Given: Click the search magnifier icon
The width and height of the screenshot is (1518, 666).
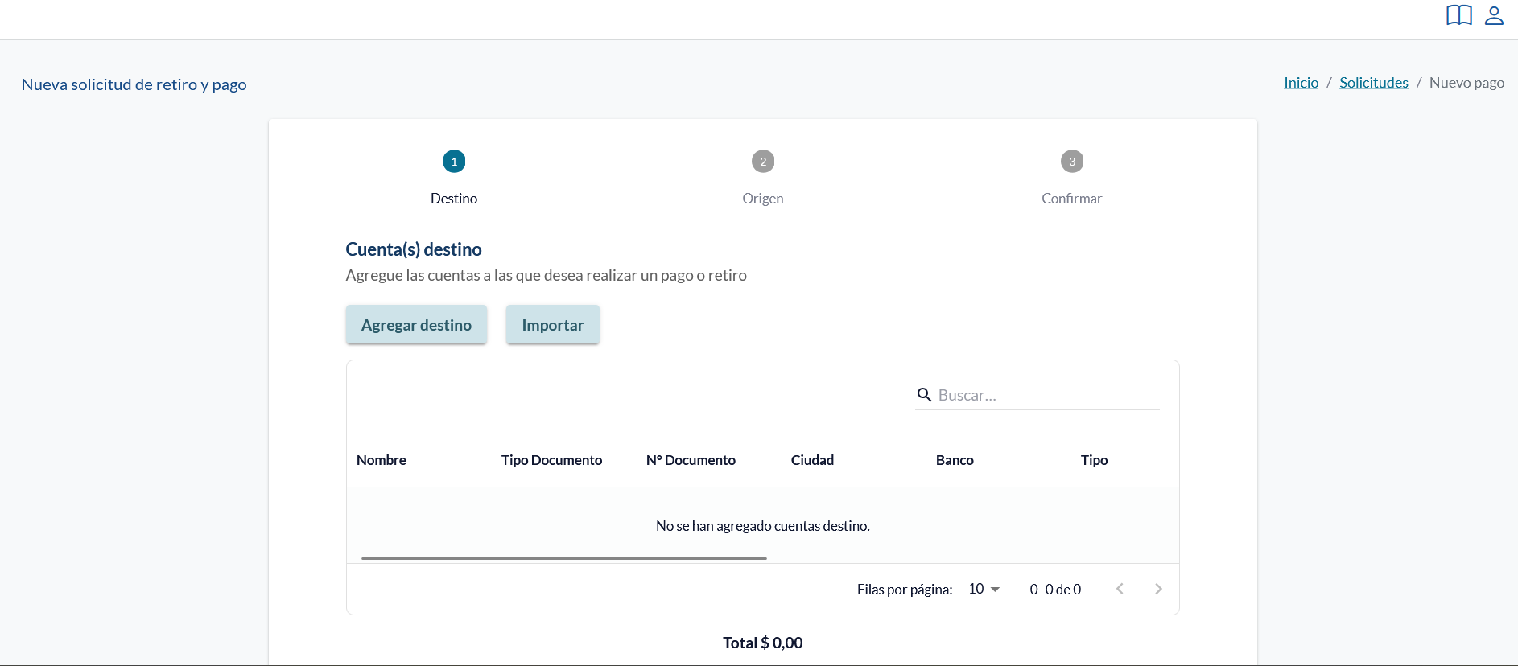Looking at the screenshot, I should point(924,395).
